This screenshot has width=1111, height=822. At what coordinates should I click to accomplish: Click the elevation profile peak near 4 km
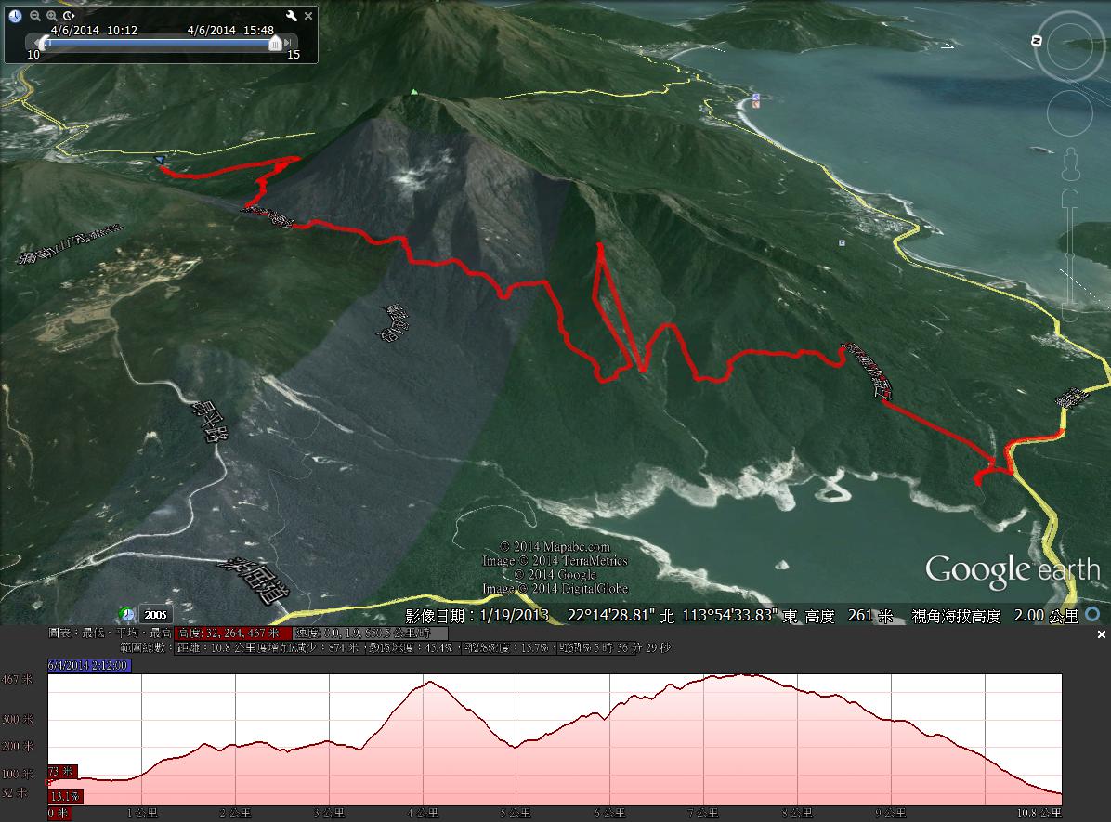pyautogui.click(x=430, y=683)
